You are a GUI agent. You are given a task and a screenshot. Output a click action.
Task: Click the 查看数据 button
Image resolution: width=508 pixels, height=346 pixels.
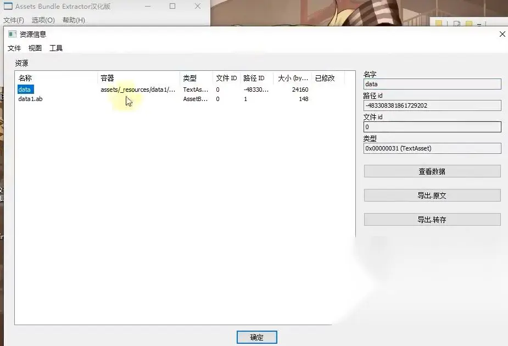(432, 171)
